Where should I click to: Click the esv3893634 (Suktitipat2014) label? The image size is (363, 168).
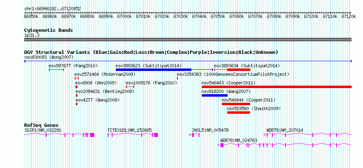[x=247, y=66]
